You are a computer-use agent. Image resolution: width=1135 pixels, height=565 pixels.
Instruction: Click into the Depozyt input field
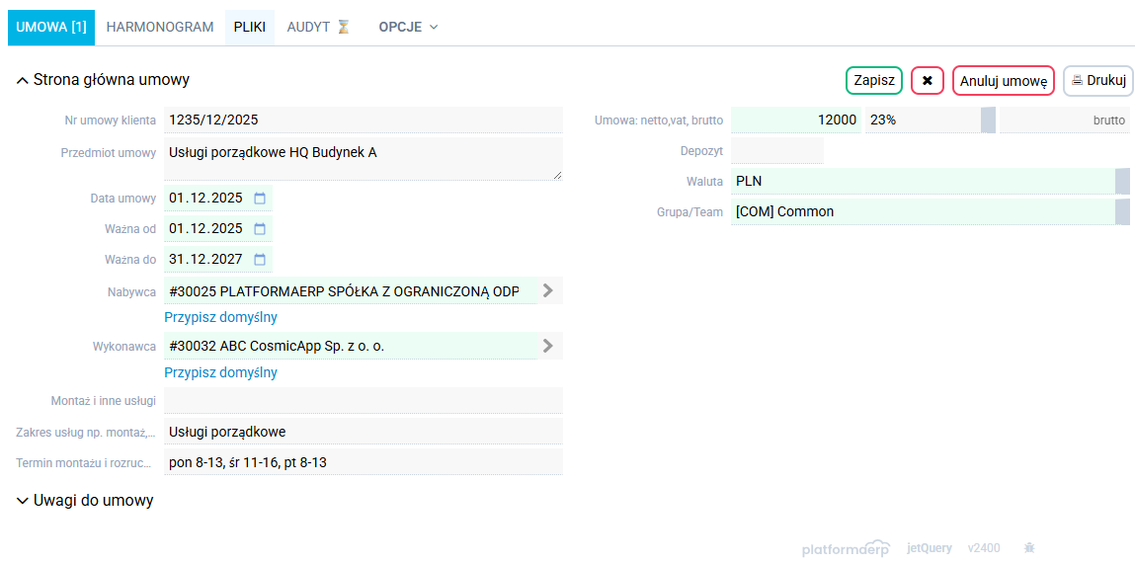(776, 151)
